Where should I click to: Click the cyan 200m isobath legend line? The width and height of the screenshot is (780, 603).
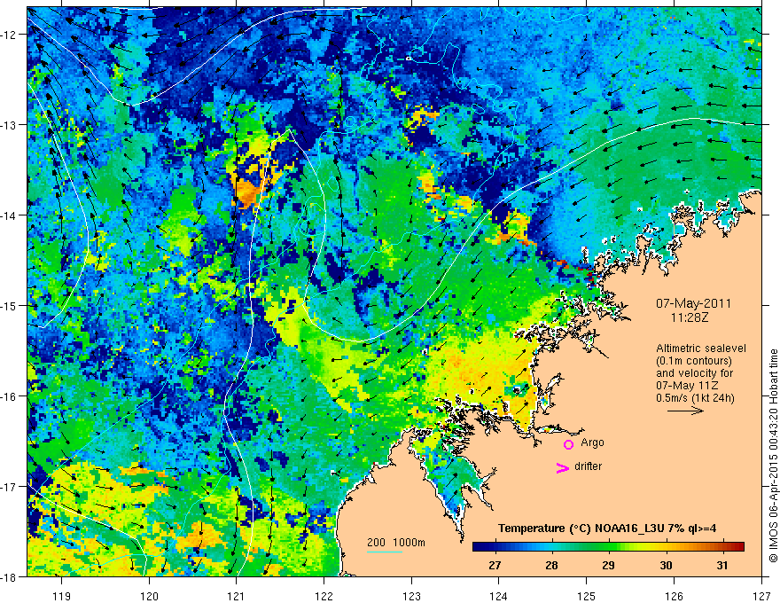[385, 552]
